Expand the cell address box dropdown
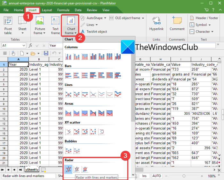The image size is (224, 180). pyautogui.click(x=24, y=46)
